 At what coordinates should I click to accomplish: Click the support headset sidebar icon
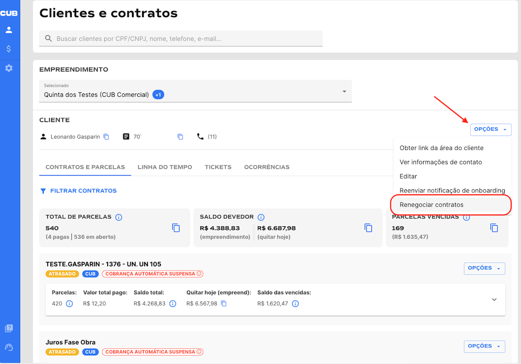point(9,347)
